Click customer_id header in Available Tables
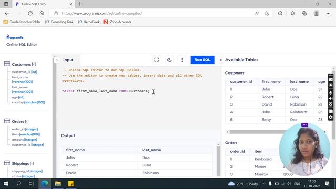Image resolution: width=336 pixels, height=189 pixels. (x=241, y=82)
